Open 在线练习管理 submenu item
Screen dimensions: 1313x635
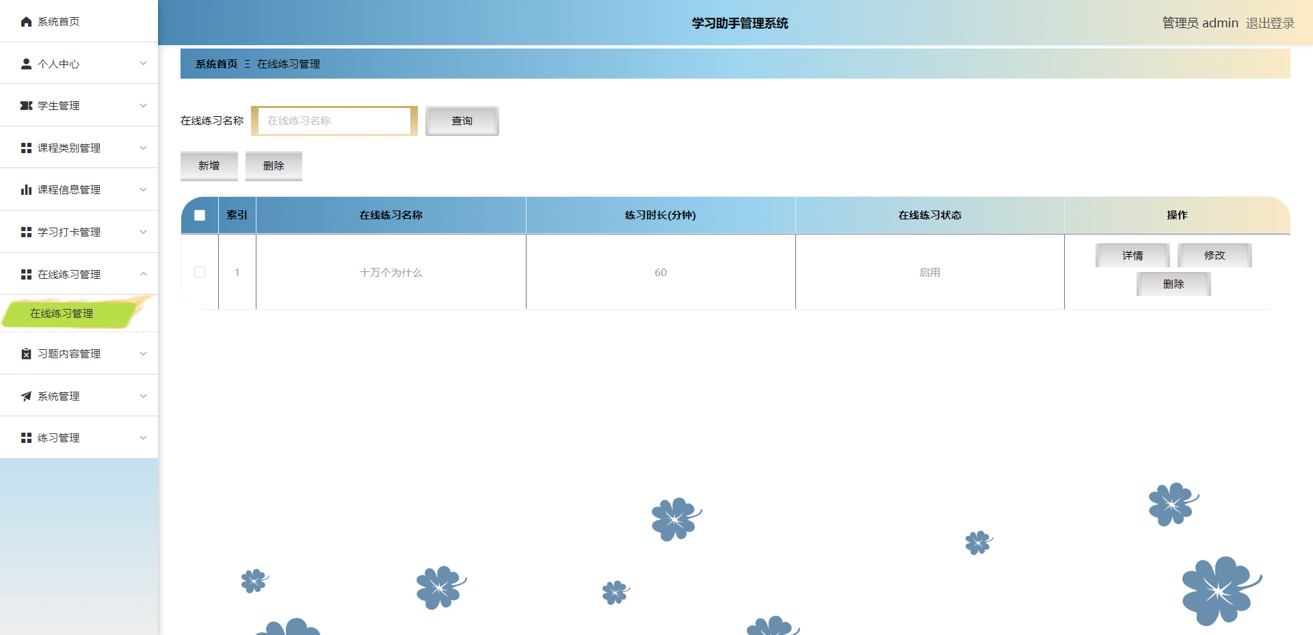tap(63, 314)
